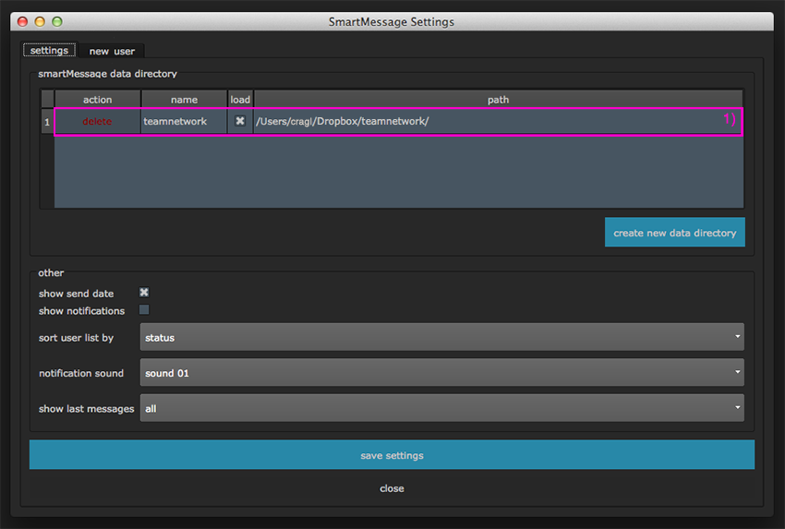Toggle load checkbox for teamnetwork

[x=240, y=121]
